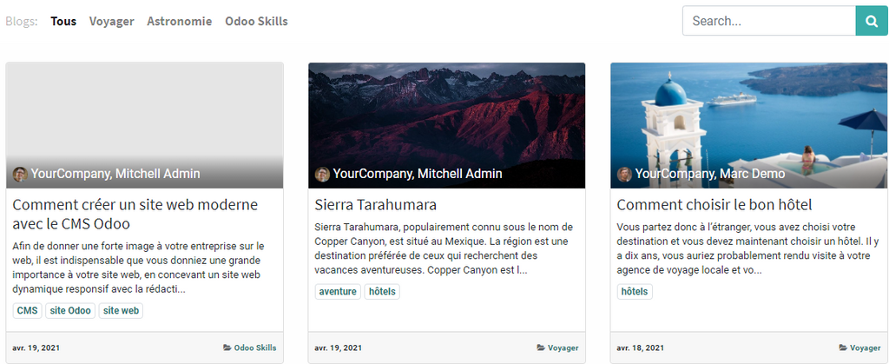889x364 pixels.
Task: Filter by the aventure tag
Action: pos(338,292)
